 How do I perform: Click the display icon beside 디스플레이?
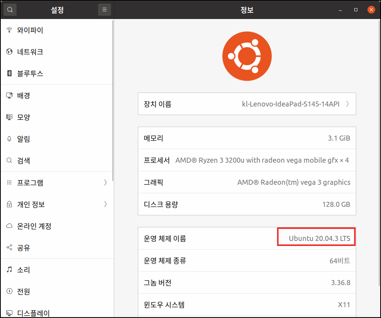tap(9, 313)
